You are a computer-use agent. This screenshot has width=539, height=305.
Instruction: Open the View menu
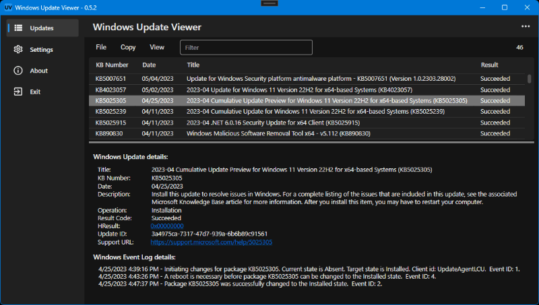(x=157, y=47)
